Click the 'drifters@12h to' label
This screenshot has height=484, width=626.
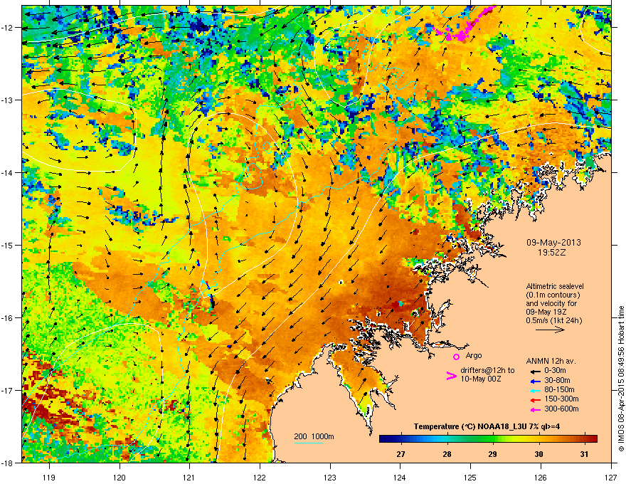point(487,371)
